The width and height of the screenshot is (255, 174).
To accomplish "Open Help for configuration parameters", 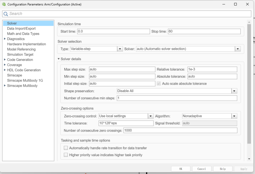I will [223, 169].
